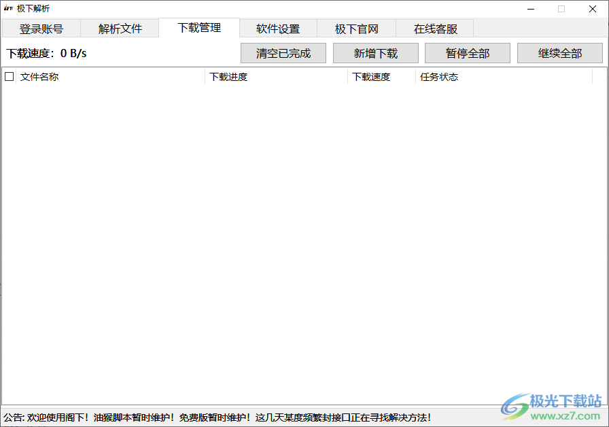Click the 极下解析 app icon in title bar
The height and width of the screenshot is (427, 609).
coord(8,9)
